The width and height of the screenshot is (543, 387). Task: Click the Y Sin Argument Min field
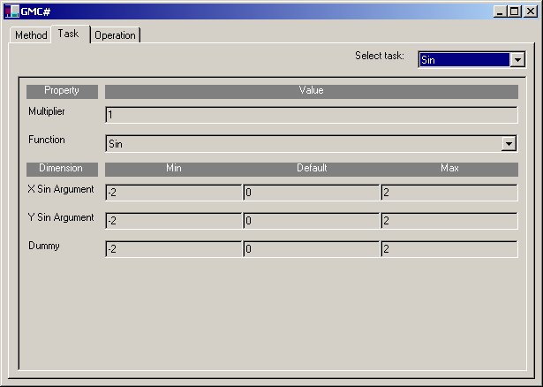click(173, 221)
